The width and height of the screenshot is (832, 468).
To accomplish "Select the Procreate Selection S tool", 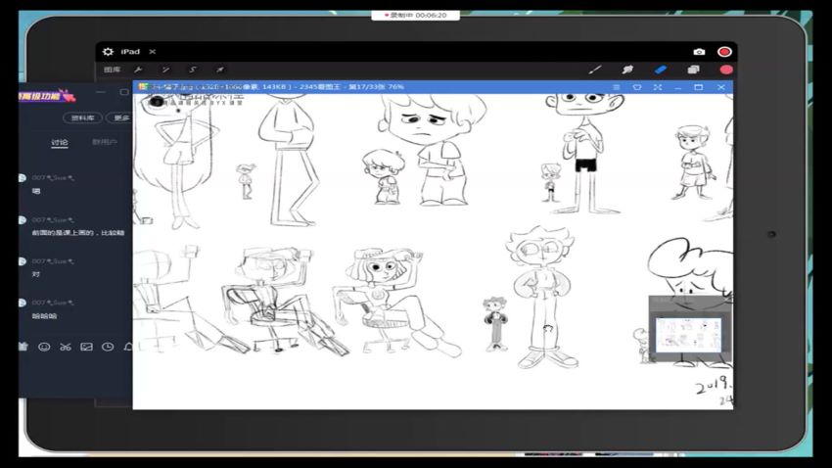I will click(x=193, y=70).
